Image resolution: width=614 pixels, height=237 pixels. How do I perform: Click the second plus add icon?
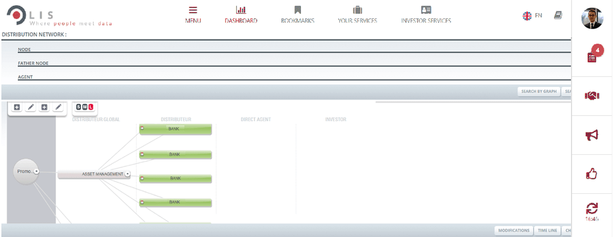click(44, 107)
